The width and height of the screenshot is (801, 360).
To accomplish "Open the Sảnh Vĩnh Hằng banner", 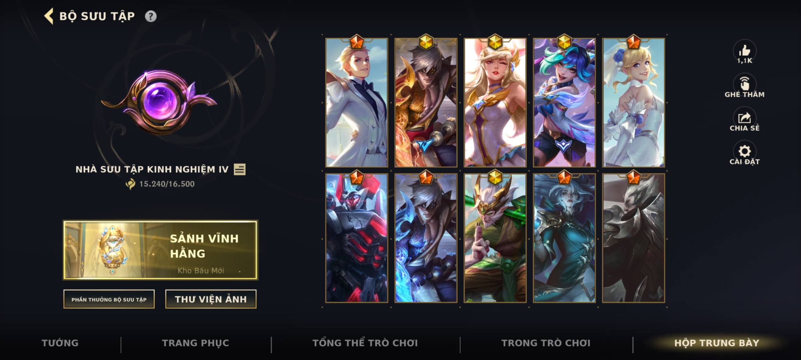I will pos(160,250).
